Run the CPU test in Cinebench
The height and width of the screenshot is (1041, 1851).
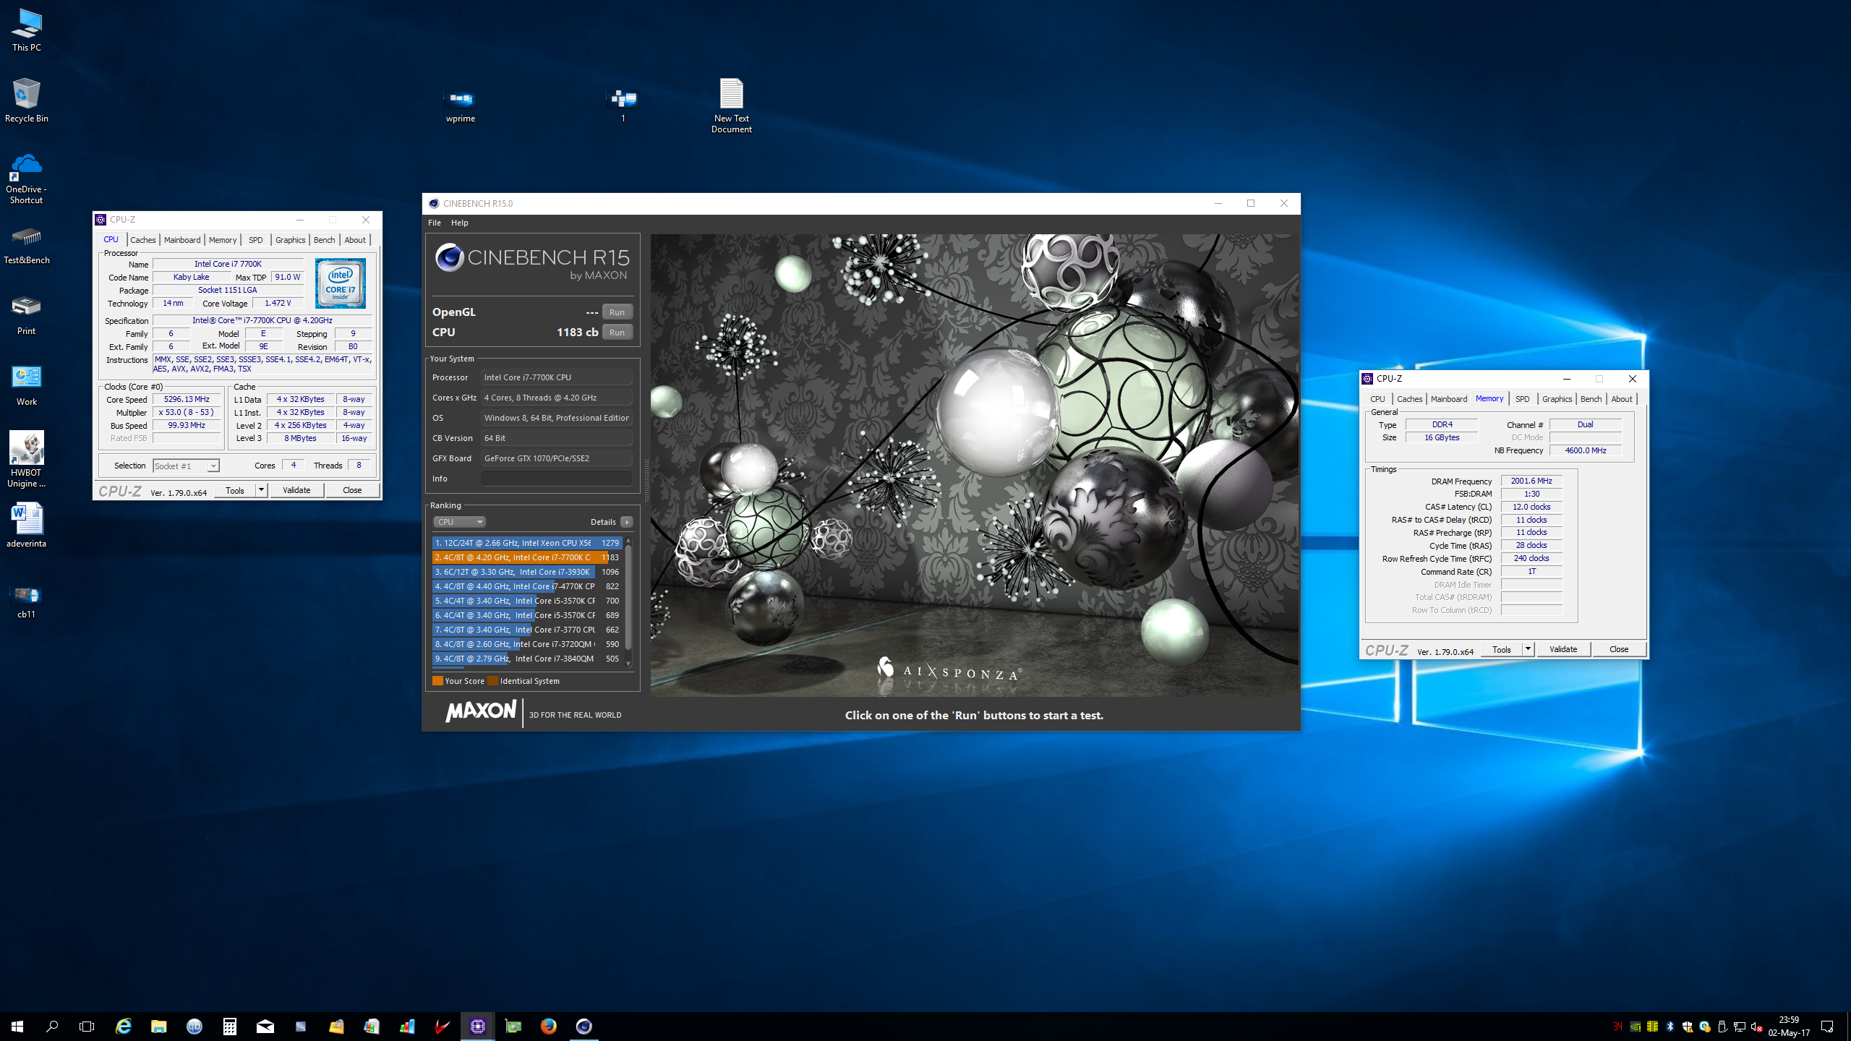click(x=617, y=333)
